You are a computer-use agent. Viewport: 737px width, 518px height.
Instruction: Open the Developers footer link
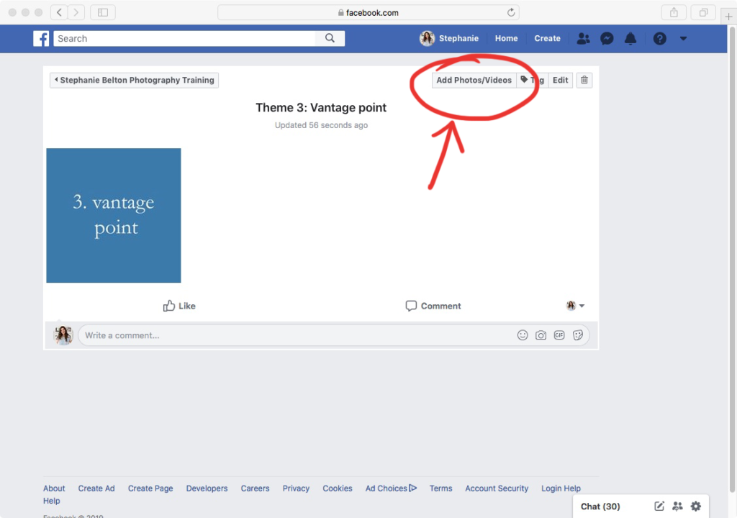207,489
